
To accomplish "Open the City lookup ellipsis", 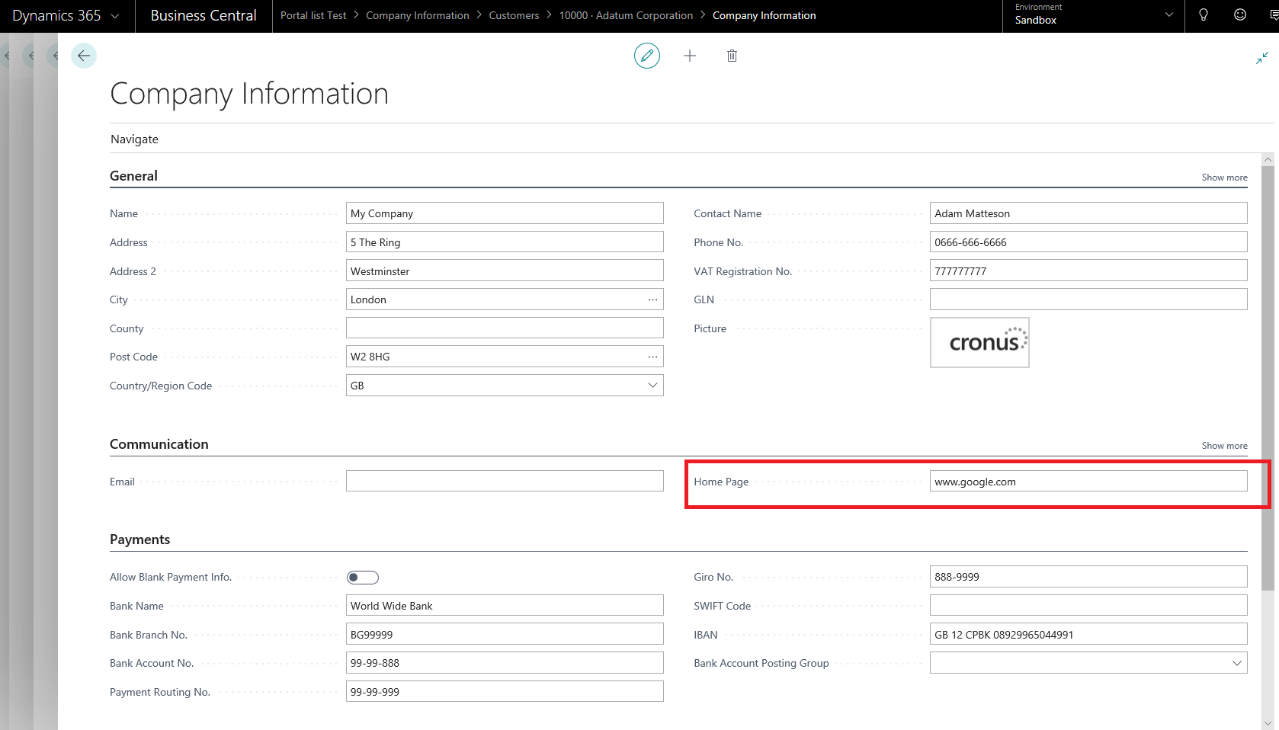I will coord(652,299).
